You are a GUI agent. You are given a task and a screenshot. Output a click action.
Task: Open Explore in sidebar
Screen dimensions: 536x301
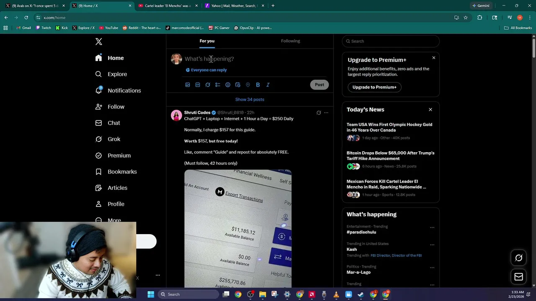pyautogui.click(x=111, y=74)
